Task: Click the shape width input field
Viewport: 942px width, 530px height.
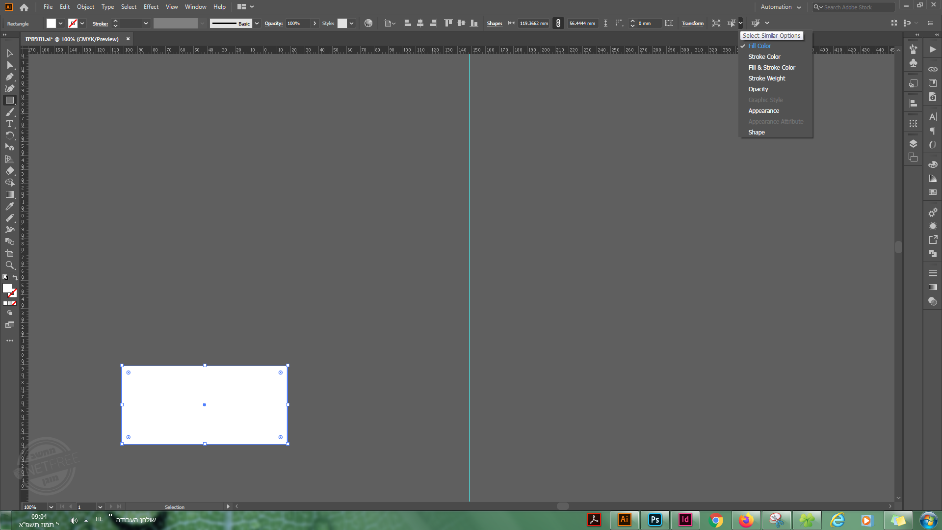Action: 534,23
